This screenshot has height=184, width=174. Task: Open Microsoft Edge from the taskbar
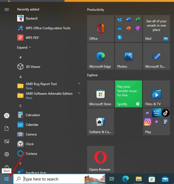coord(126,179)
